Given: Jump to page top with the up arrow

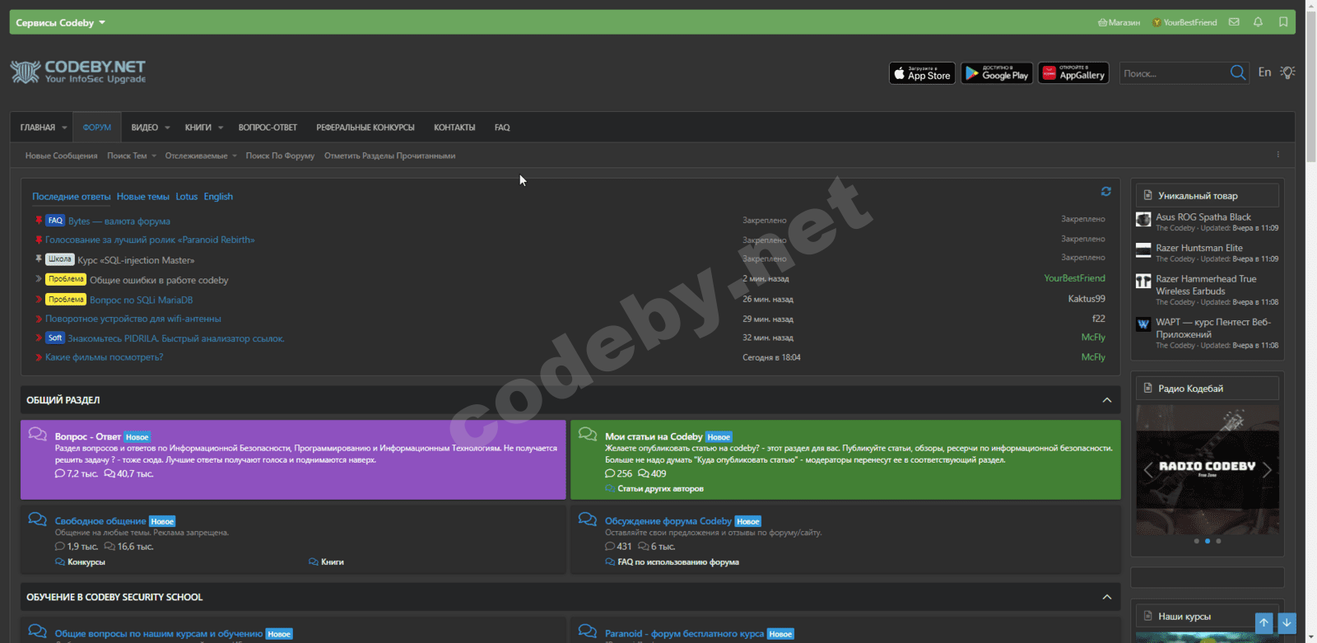Looking at the screenshot, I should click(x=1263, y=623).
